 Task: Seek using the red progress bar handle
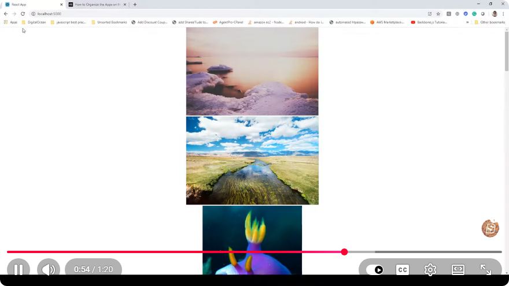(x=344, y=252)
